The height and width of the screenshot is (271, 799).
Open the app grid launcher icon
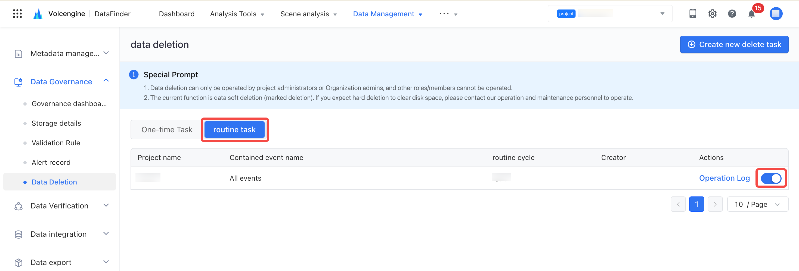click(x=17, y=14)
